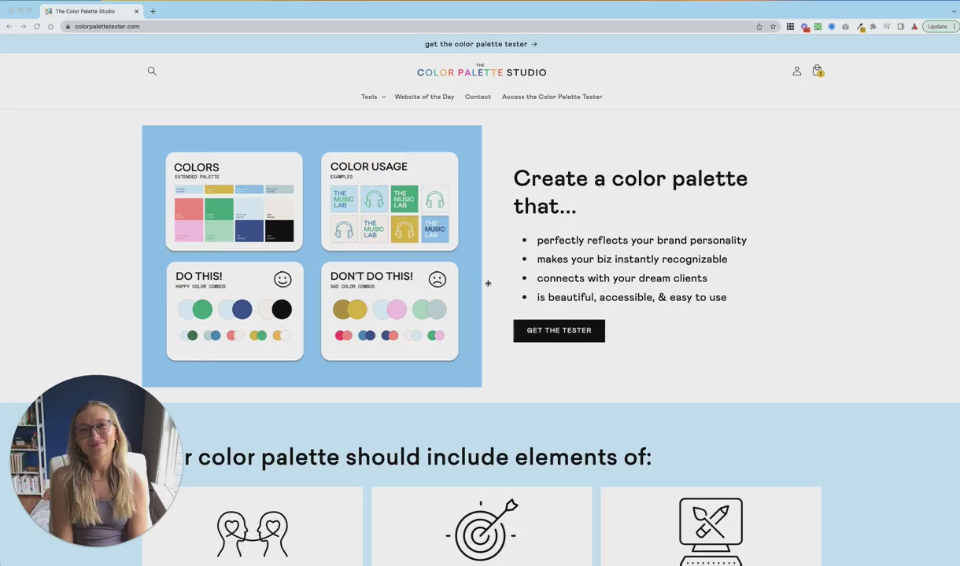Click the puzzle-piece extensions icon
The width and height of the screenshot is (960, 566).
874,26
